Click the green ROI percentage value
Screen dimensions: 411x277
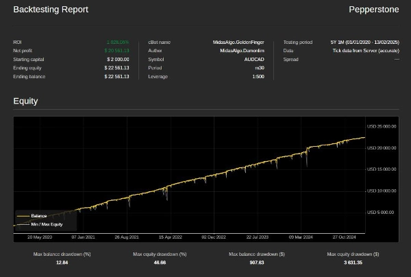(119, 43)
